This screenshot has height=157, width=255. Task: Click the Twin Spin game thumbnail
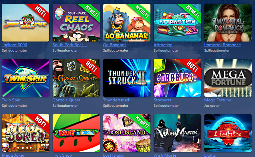[25, 78]
